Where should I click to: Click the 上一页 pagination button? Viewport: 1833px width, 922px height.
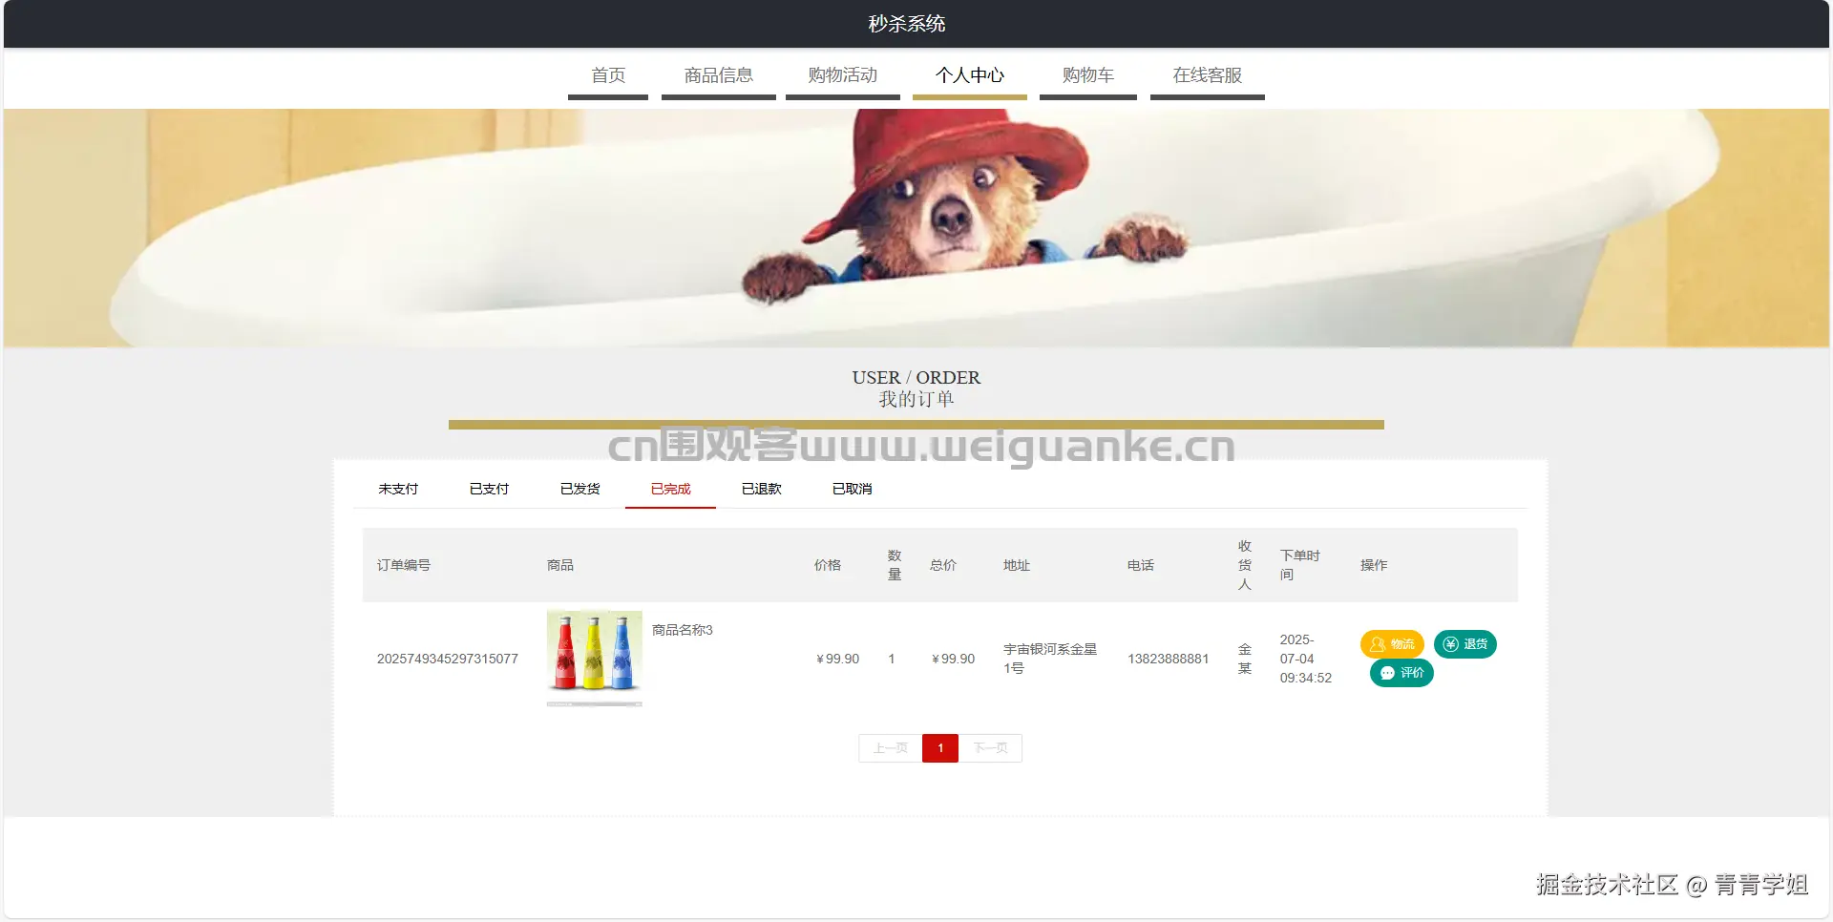889,748
